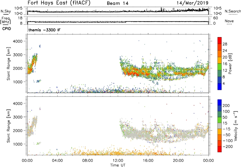Click Slant Range [km] label on velocity panel
Viewport: 241px width, 167px height.
coord(8,126)
